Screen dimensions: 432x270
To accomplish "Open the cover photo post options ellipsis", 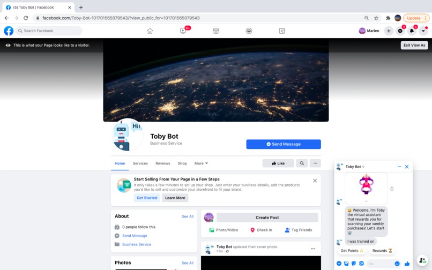I will click(x=312, y=249).
